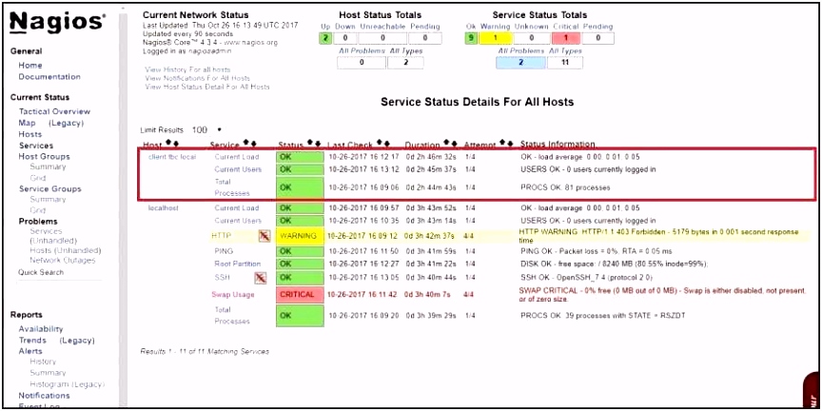
Task: Open Notifications under Reports
Action: tap(44, 395)
